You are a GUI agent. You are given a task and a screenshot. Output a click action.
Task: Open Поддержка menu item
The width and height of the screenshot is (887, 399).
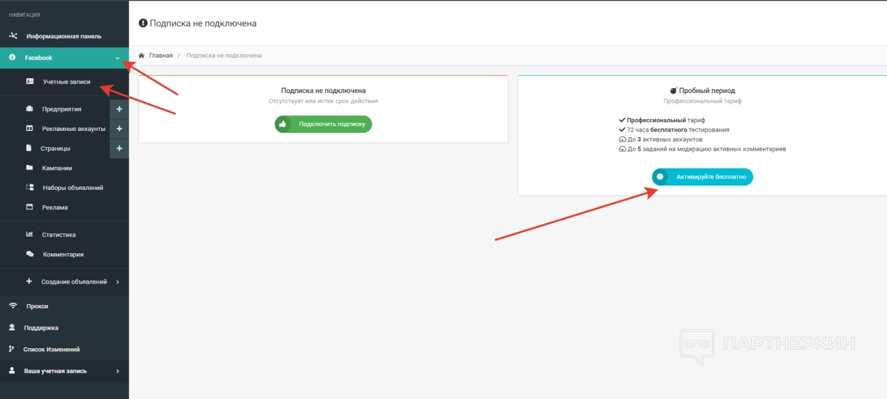tap(65, 328)
